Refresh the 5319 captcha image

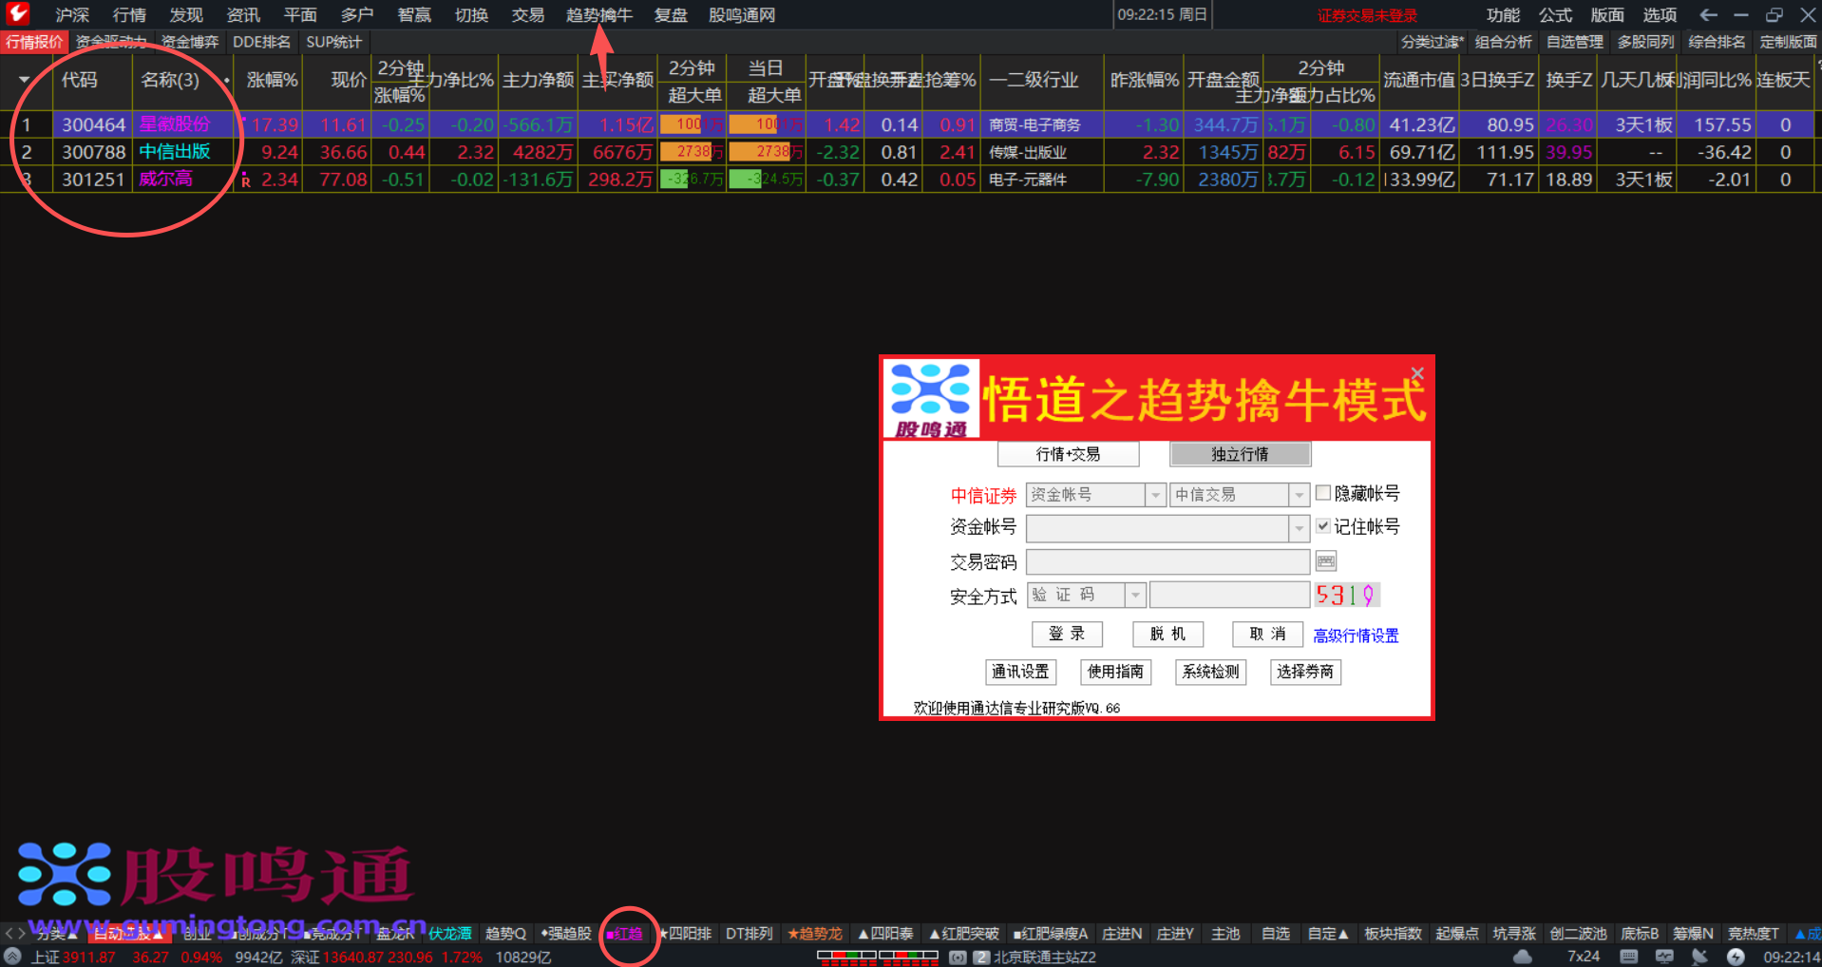1346,596
